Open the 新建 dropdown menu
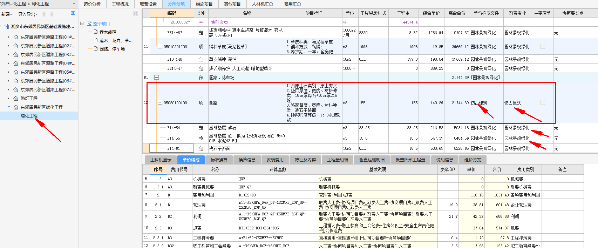The width and height of the screenshot is (598, 248). pos(7,14)
